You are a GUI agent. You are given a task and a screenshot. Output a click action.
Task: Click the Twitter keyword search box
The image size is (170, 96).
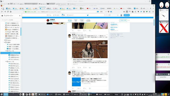click(x=111, y=15)
